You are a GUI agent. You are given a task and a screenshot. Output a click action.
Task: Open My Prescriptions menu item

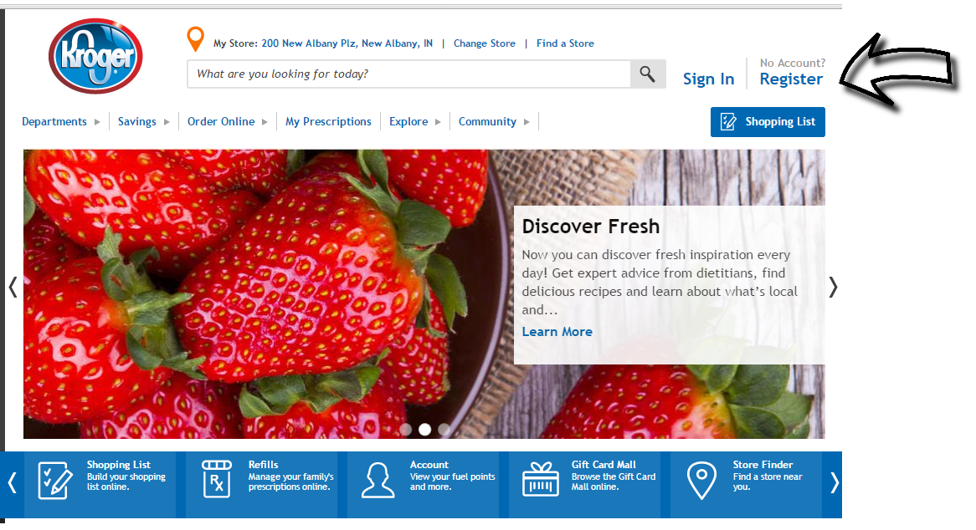pos(328,122)
